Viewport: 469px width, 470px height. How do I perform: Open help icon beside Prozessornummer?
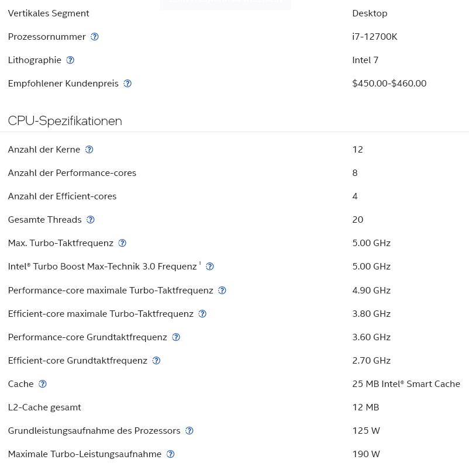click(95, 37)
